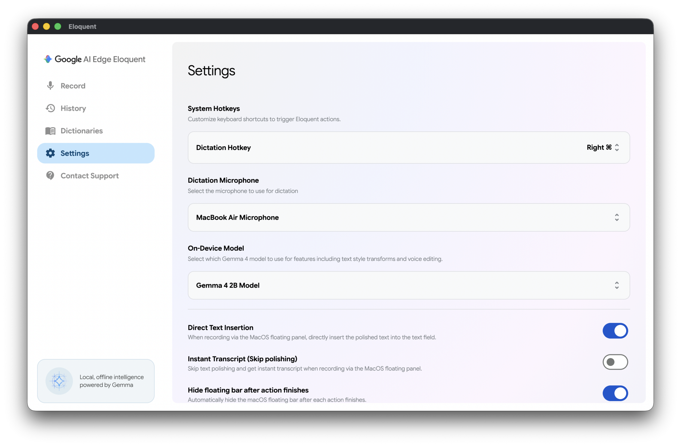Click the Eloquent window title
The height and width of the screenshot is (447, 681).
coord(82,27)
